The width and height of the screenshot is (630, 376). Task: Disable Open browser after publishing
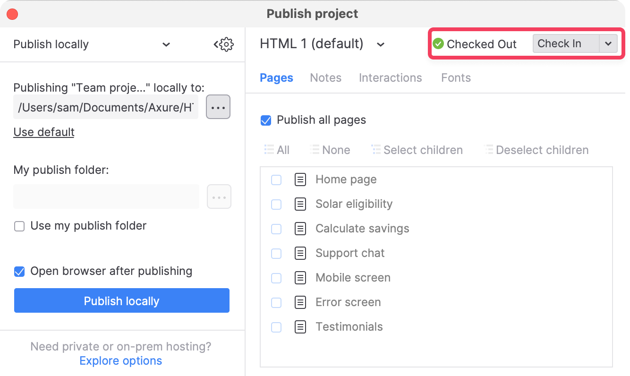pyautogui.click(x=19, y=272)
